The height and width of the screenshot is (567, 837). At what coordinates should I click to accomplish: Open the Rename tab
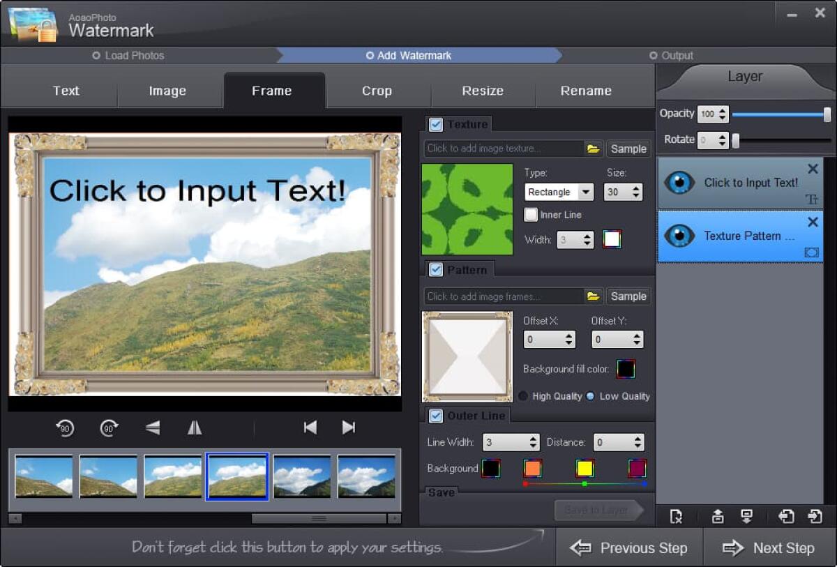point(586,90)
